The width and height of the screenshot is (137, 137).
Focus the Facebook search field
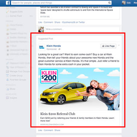click(x=61, y=3)
